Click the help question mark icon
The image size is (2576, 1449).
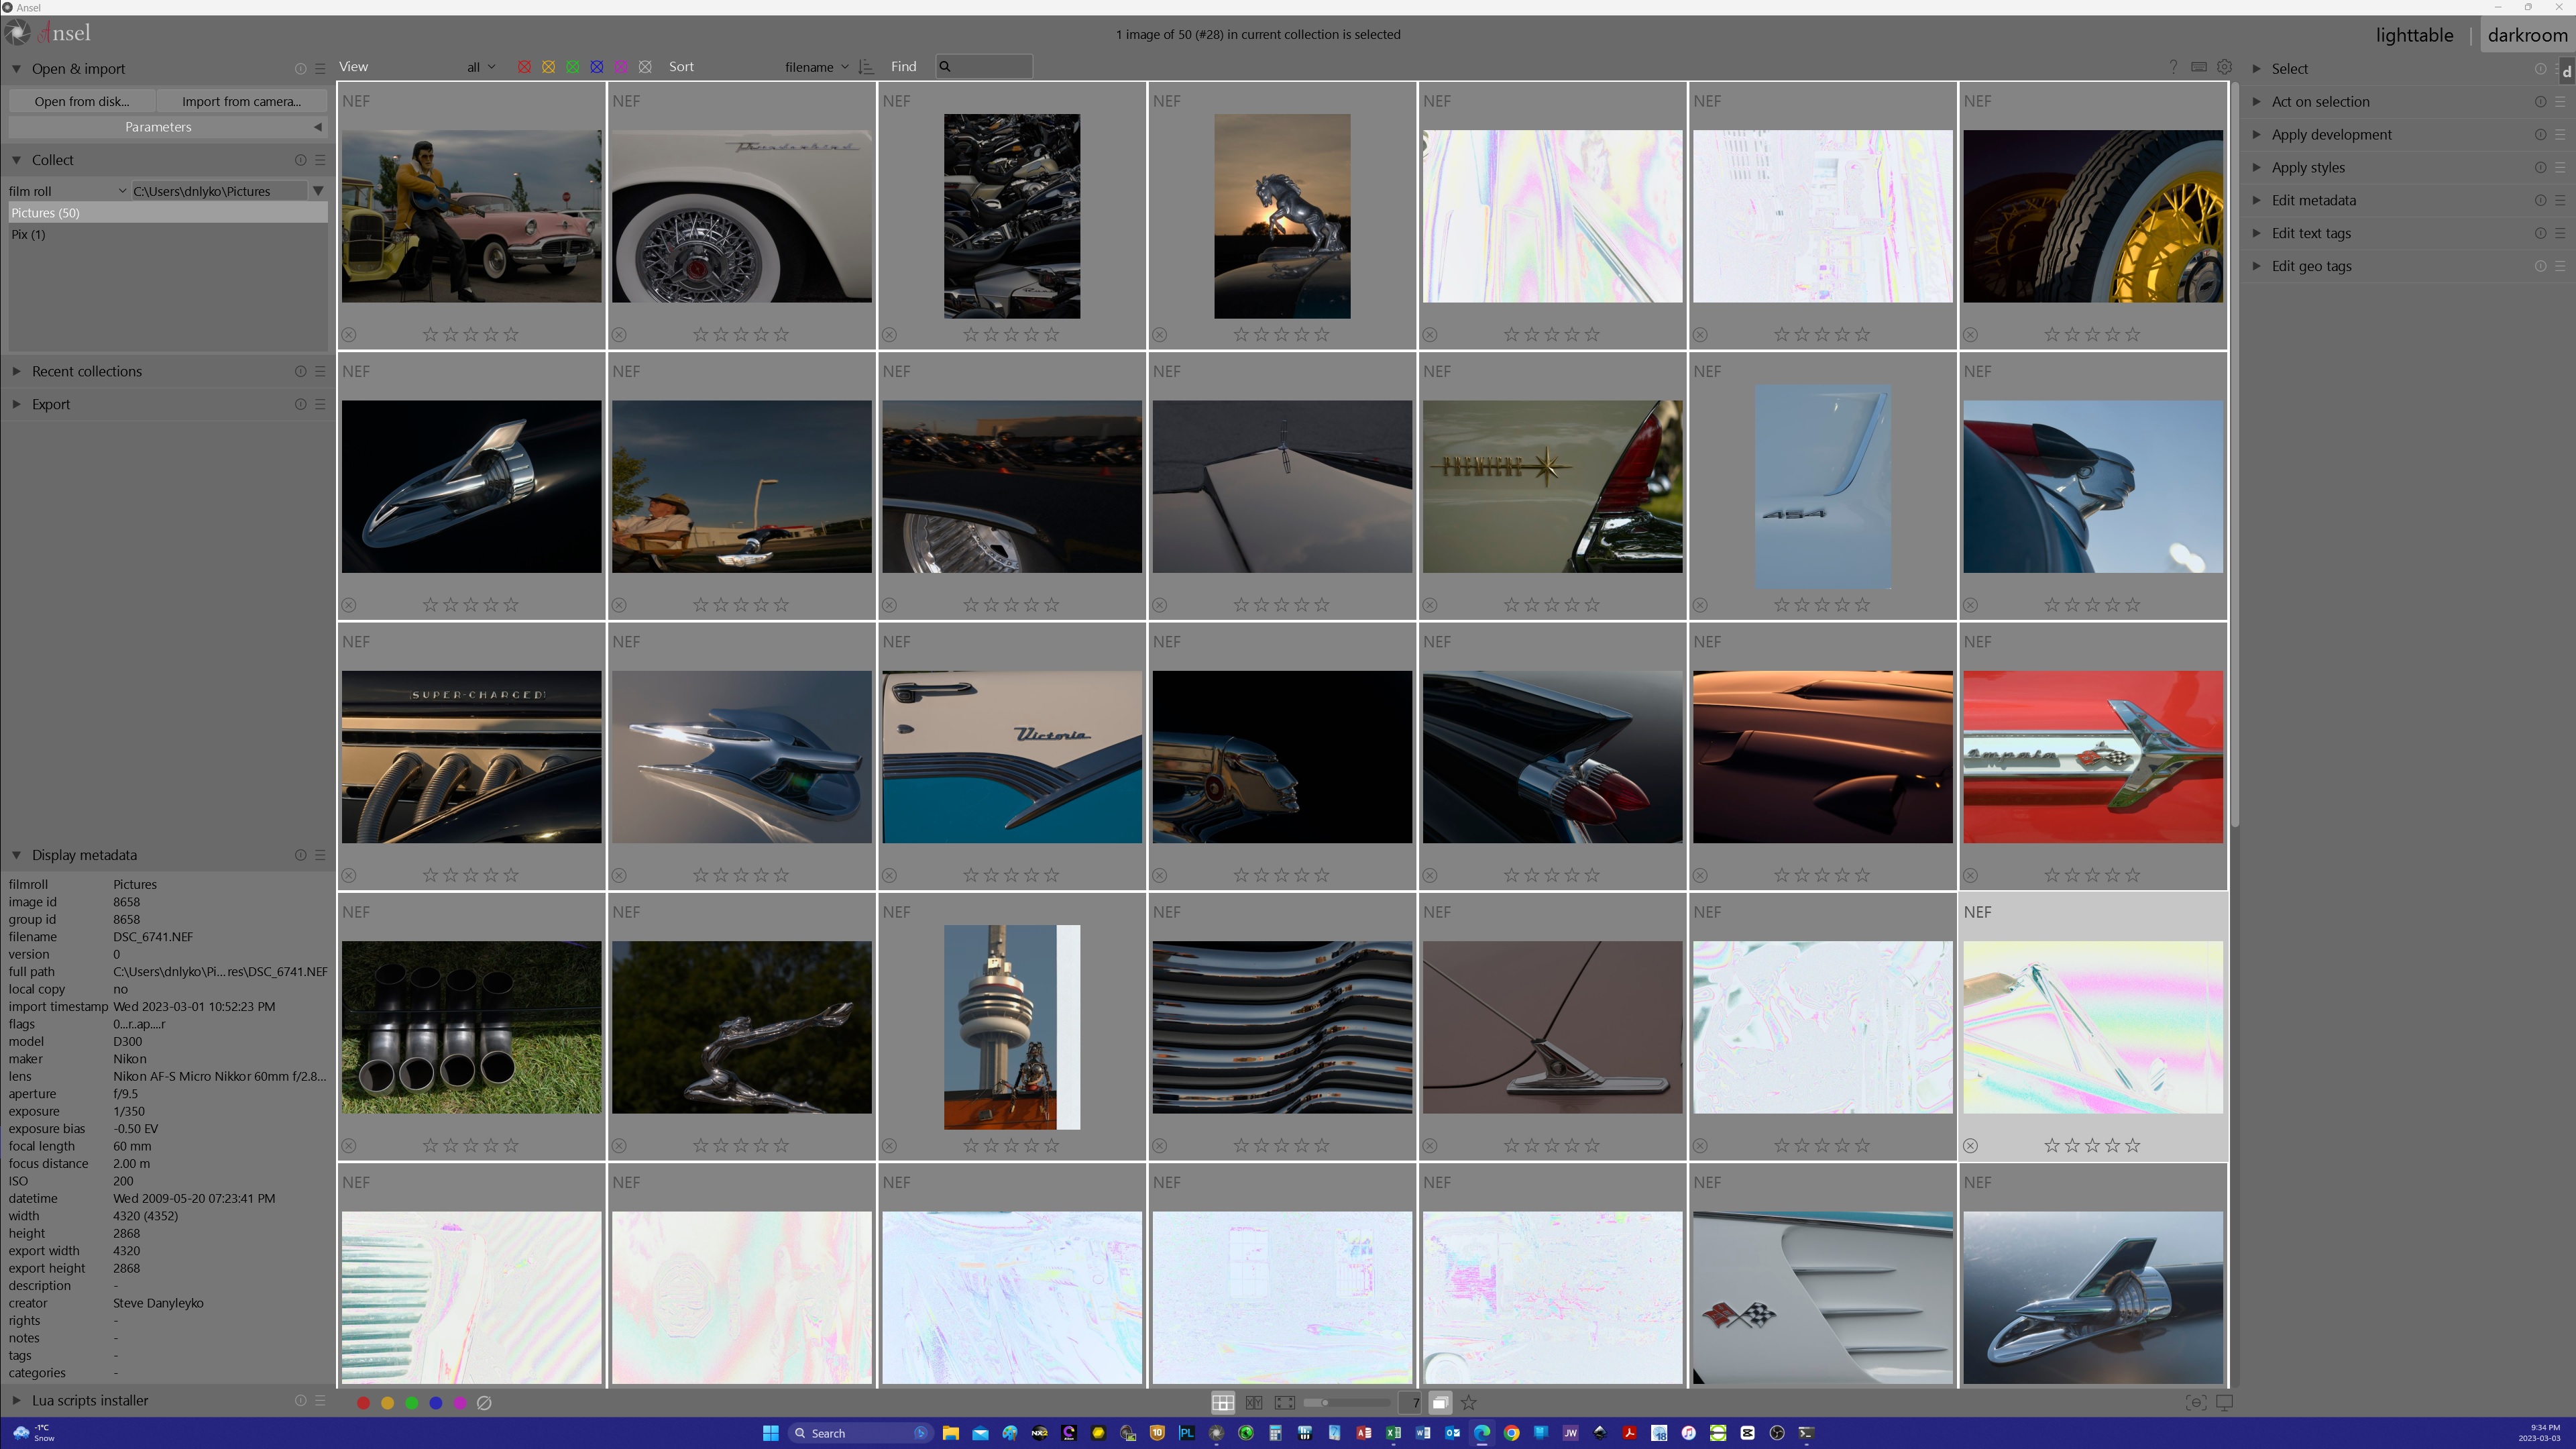(2174, 67)
